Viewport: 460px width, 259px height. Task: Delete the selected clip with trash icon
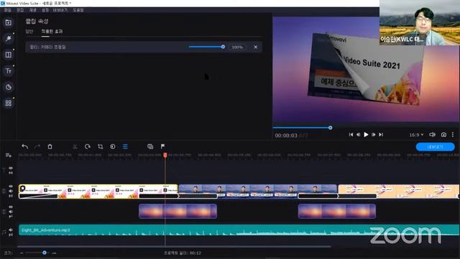pos(50,146)
